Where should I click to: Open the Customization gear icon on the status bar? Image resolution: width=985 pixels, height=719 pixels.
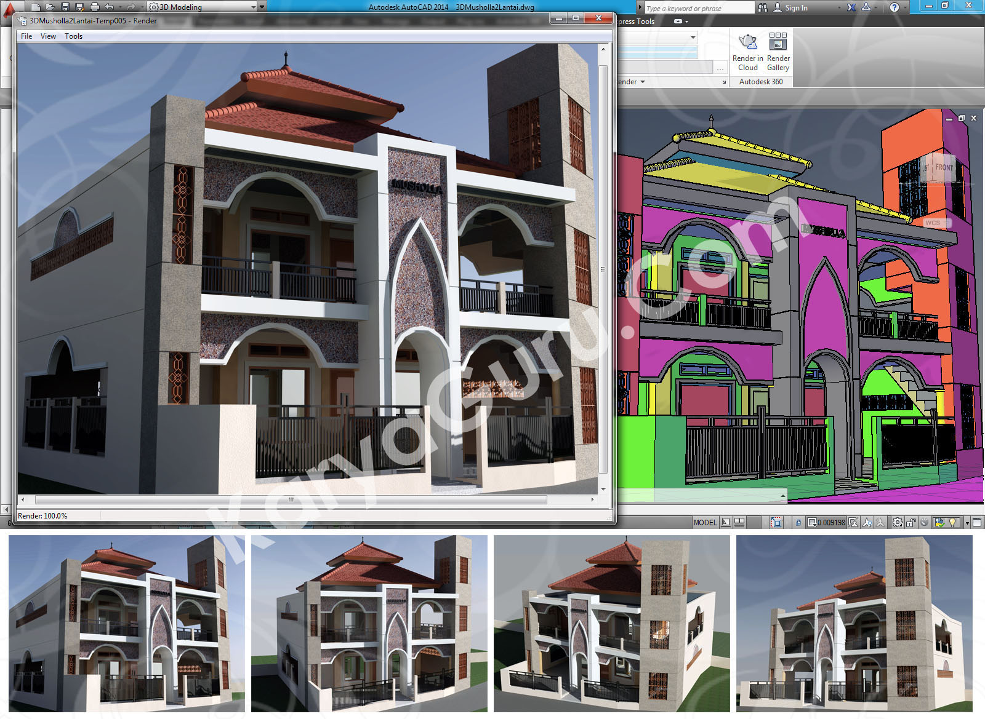(898, 522)
